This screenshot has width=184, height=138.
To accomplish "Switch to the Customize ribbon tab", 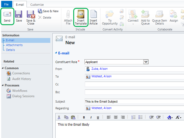I will coord(37,5).
